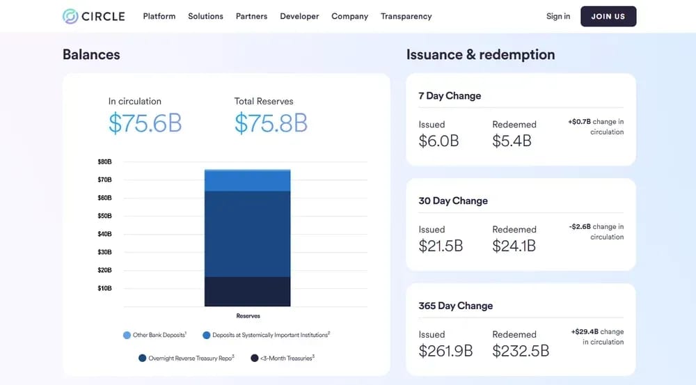696x385 pixels.
Task: Click the Overnight Reverse Treasury Repo legend dot
Action: pos(143,359)
